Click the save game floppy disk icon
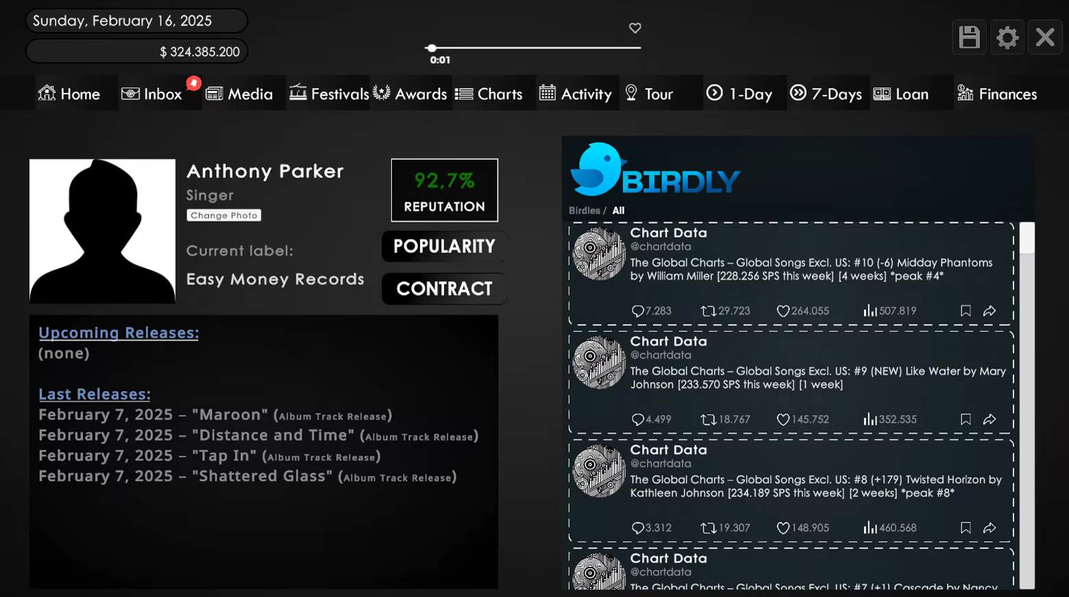1069x597 pixels. (x=969, y=37)
